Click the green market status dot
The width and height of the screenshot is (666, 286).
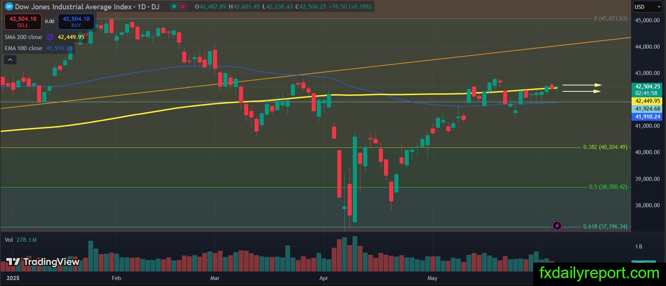point(174,6)
